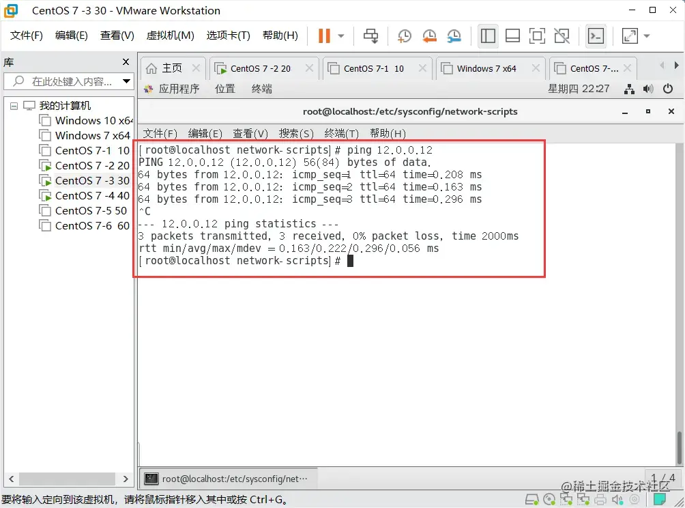Open the terminal 查看(V) menu
The height and width of the screenshot is (508, 685).
250,133
